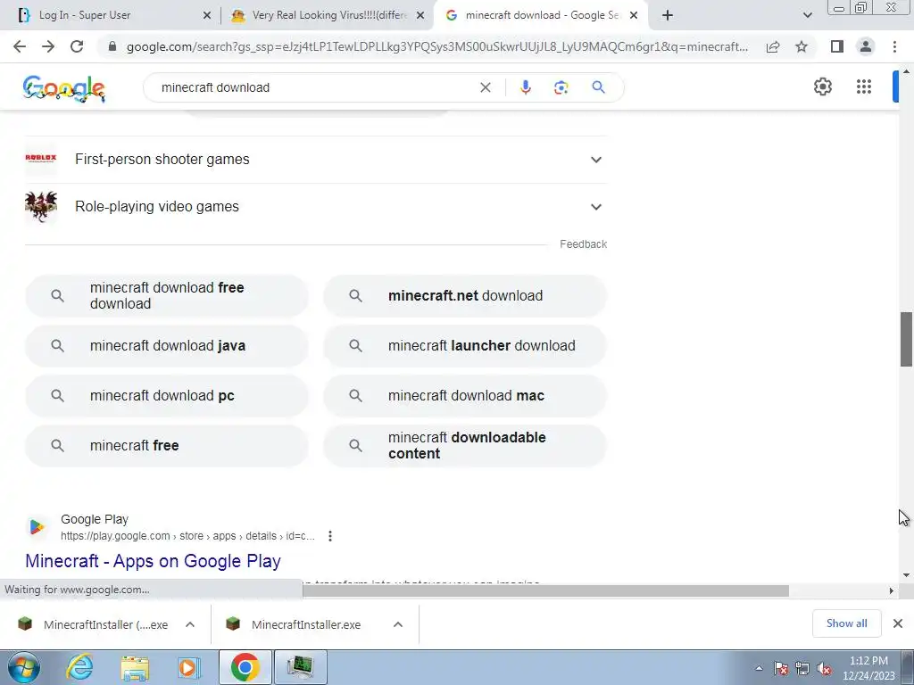This screenshot has width=914, height=685.
Task: Close the downloads bar
Action: tap(898, 623)
